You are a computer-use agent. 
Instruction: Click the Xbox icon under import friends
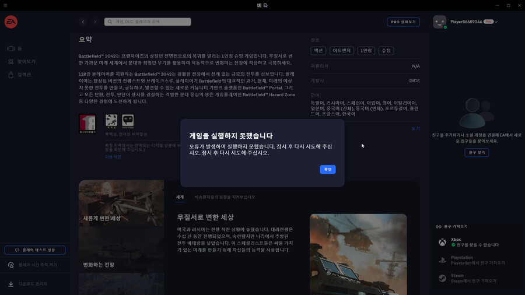click(x=443, y=242)
